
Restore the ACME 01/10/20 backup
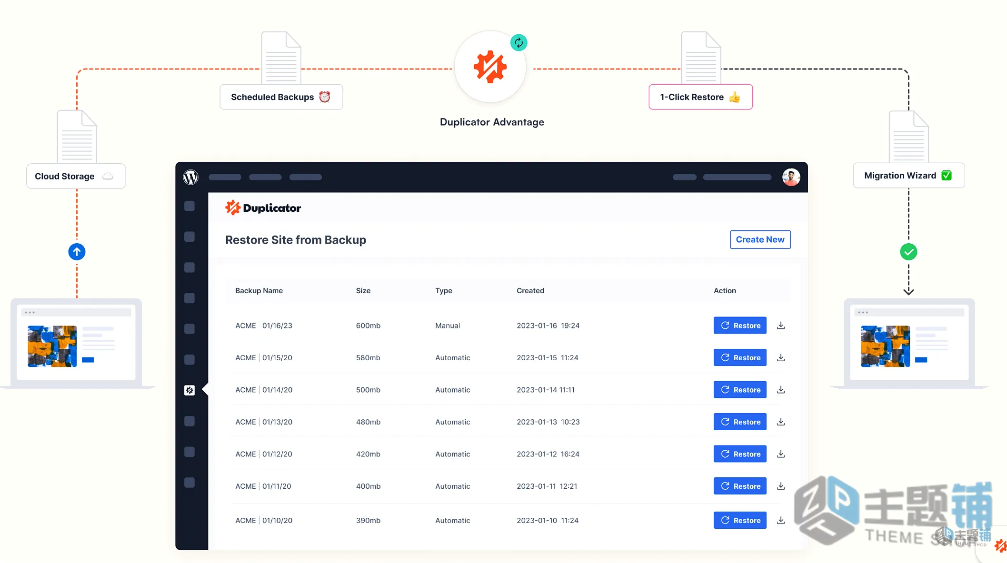click(x=740, y=520)
